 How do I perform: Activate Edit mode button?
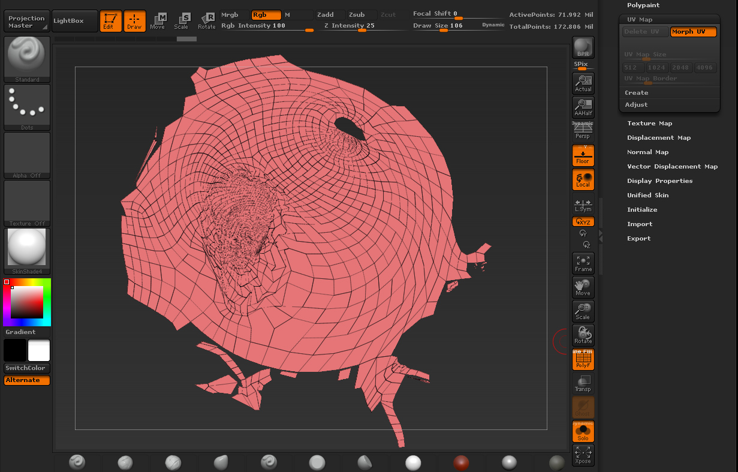click(x=110, y=21)
